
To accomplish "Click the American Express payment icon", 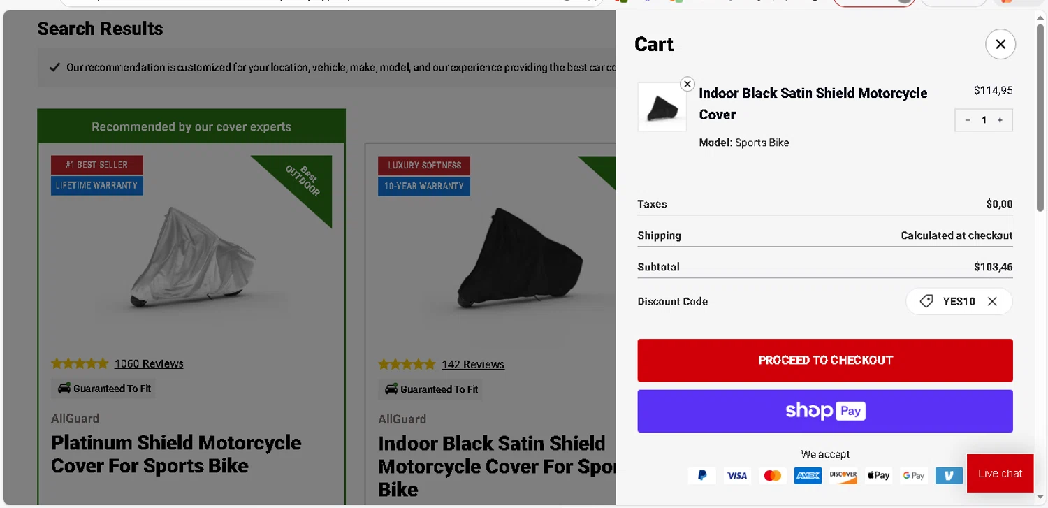I will point(808,475).
